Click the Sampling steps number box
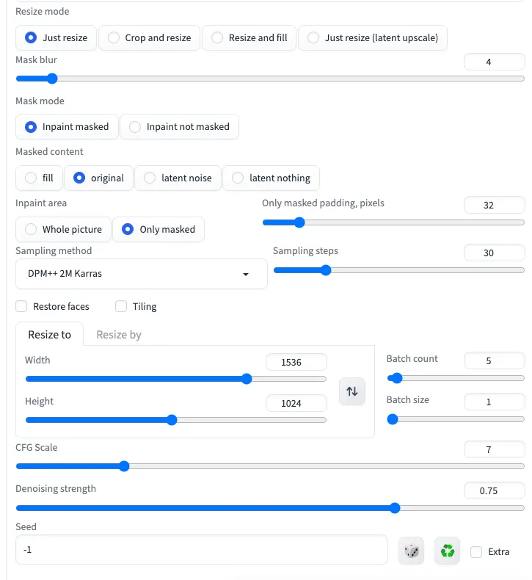Image resolution: width=532 pixels, height=580 pixels. 494,253
